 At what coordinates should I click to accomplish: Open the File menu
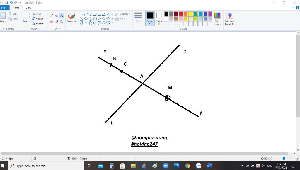(x=4, y=8)
